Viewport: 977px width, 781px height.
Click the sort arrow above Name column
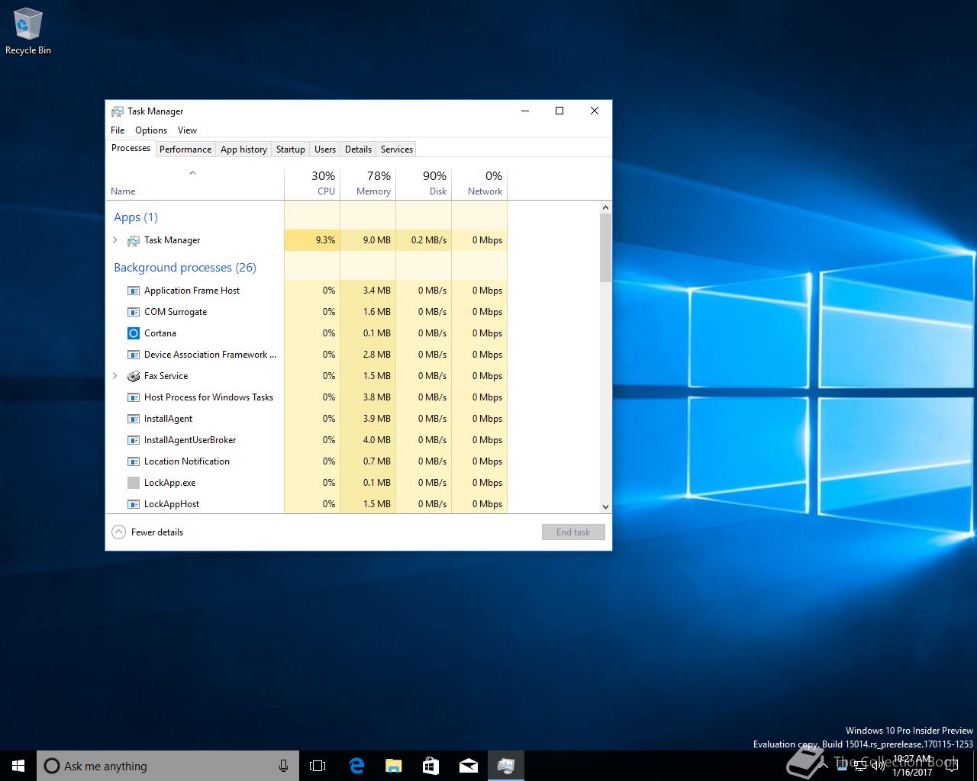[192, 173]
